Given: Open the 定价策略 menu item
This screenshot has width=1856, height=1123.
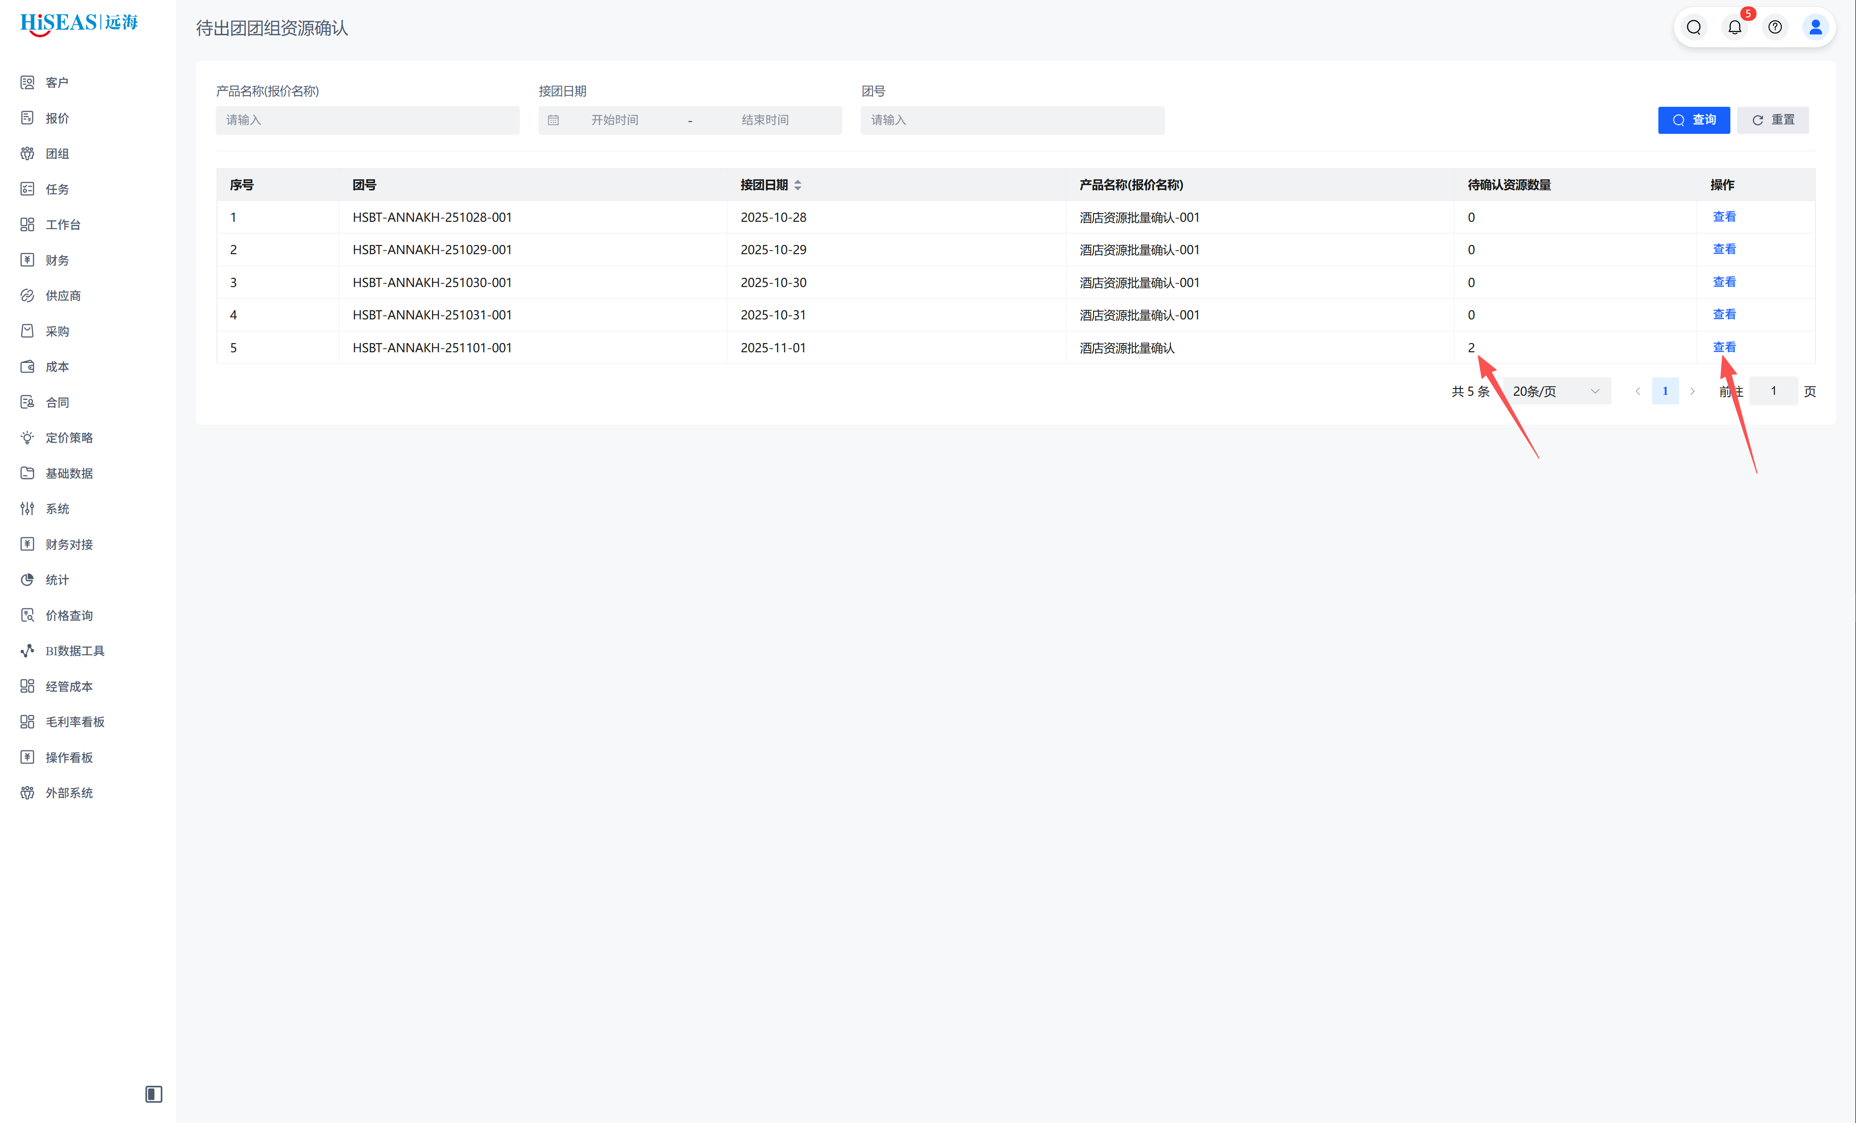Looking at the screenshot, I should coord(69,438).
